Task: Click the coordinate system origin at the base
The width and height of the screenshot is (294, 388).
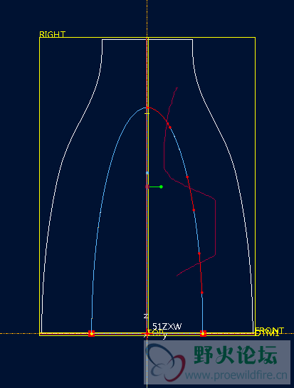Action: pyautogui.click(x=147, y=334)
